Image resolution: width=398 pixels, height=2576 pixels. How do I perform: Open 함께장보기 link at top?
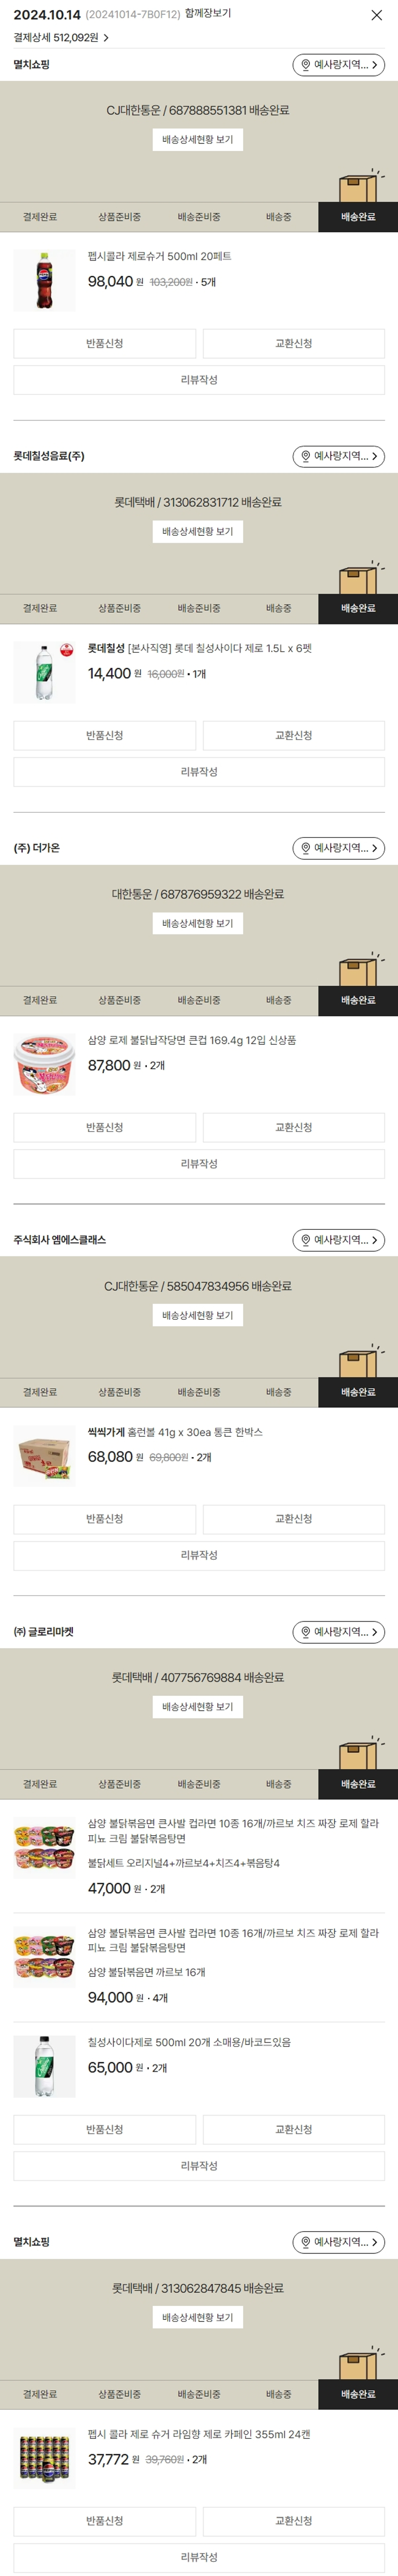pyautogui.click(x=207, y=14)
